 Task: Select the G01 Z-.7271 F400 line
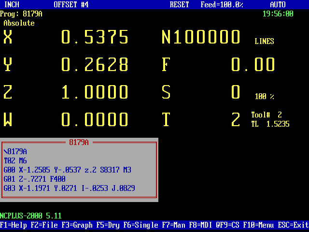pos(34,179)
